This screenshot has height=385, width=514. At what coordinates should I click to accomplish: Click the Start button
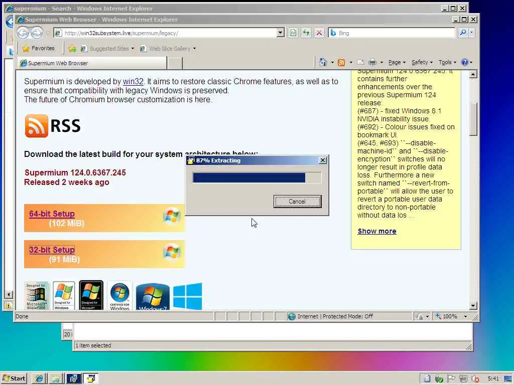tap(14, 378)
